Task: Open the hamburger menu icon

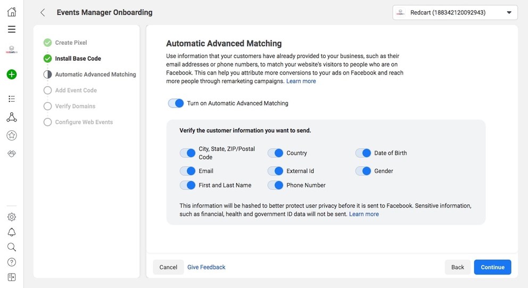Action: tap(12, 29)
